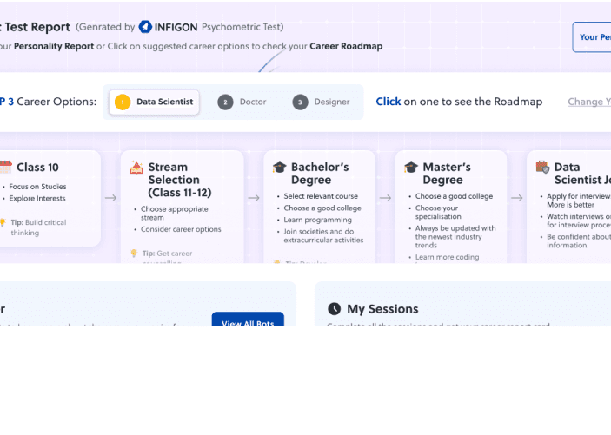Click the Apply for interviews bullet

[579, 201]
